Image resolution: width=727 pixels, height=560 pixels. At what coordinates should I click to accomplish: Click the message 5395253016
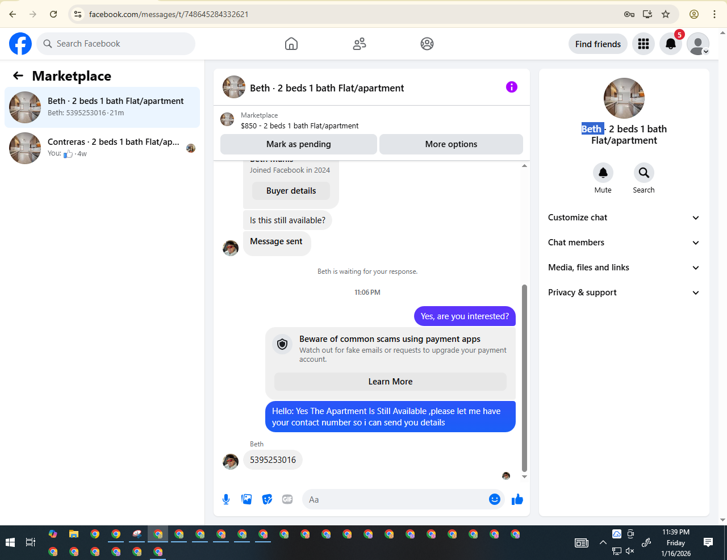click(273, 460)
